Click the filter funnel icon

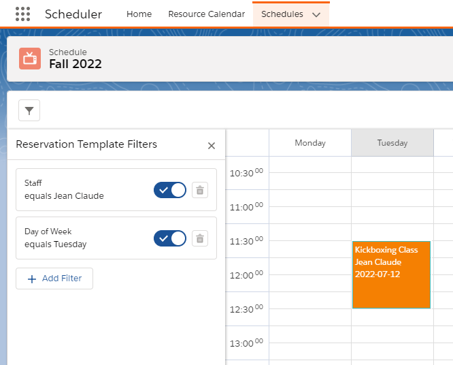pos(29,110)
